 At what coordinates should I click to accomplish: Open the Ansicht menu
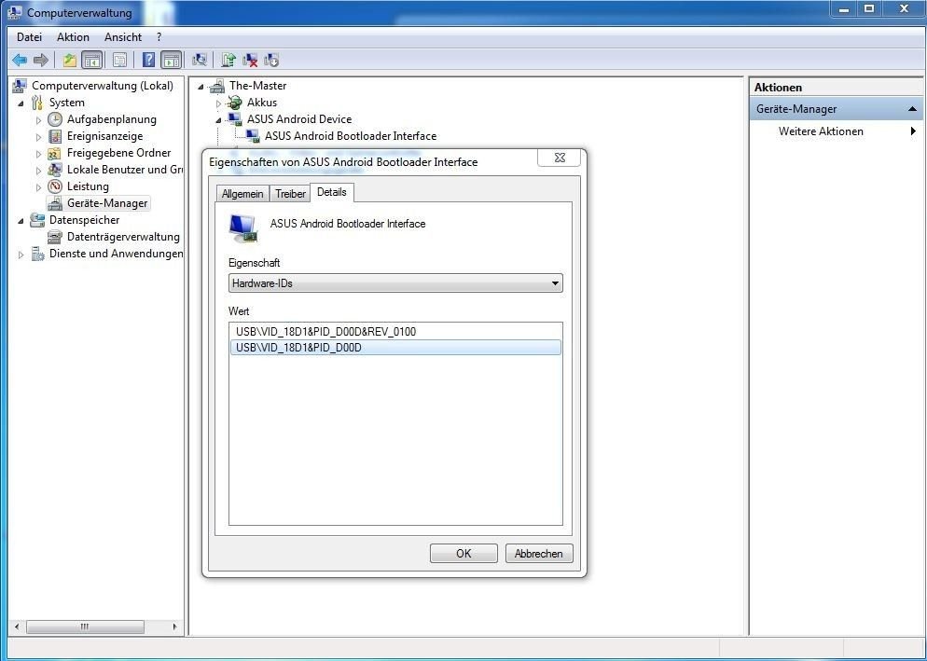point(123,37)
